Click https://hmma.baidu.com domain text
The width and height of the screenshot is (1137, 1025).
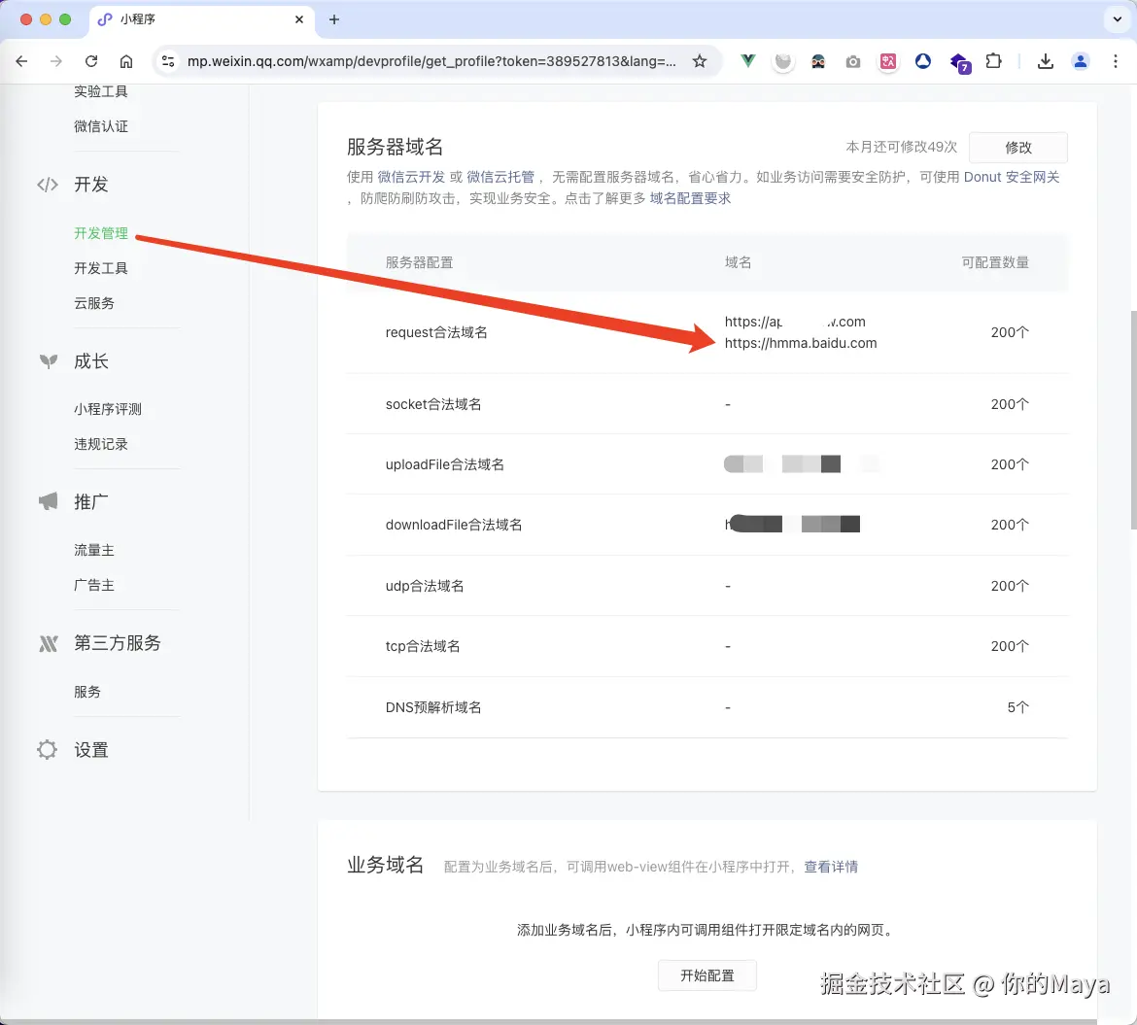tap(801, 343)
